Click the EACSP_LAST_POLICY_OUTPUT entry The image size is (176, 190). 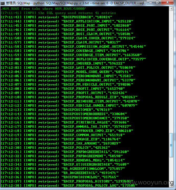(x=68, y=68)
